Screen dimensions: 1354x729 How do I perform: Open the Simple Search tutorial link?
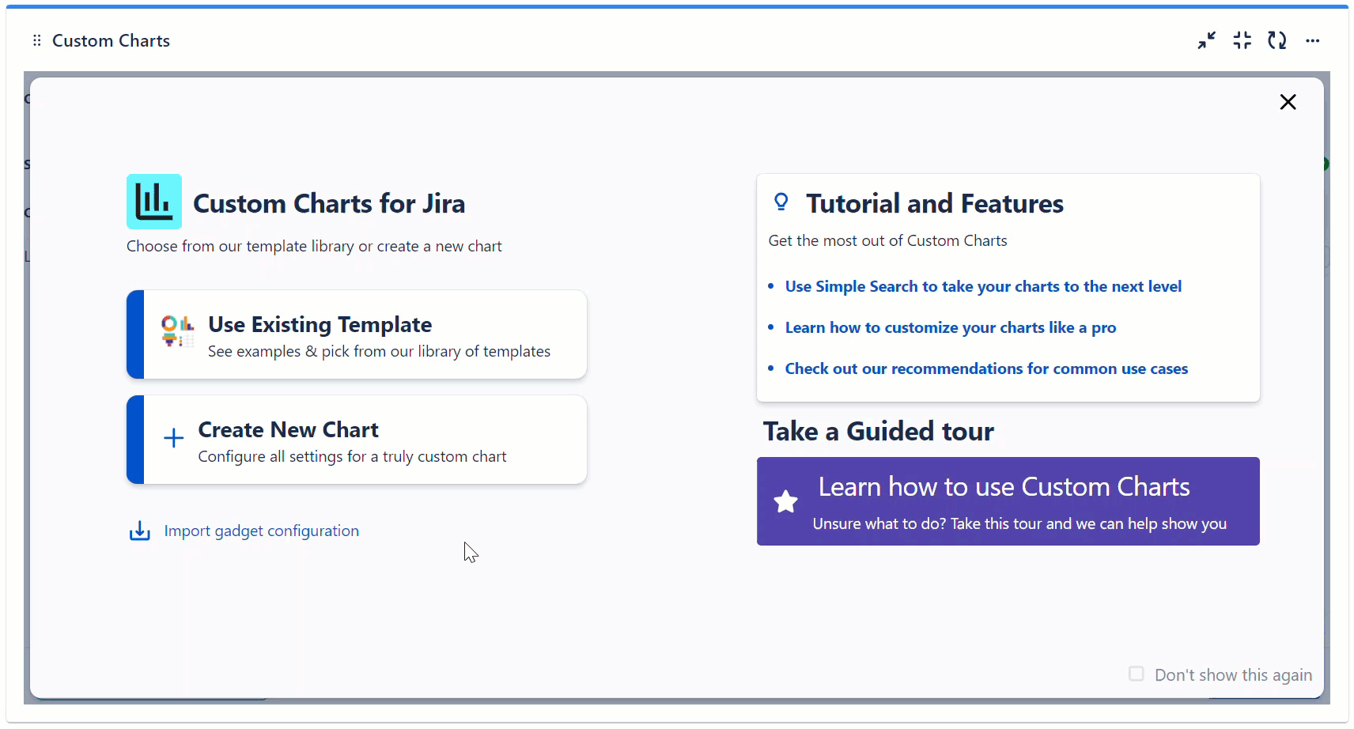(982, 286)
